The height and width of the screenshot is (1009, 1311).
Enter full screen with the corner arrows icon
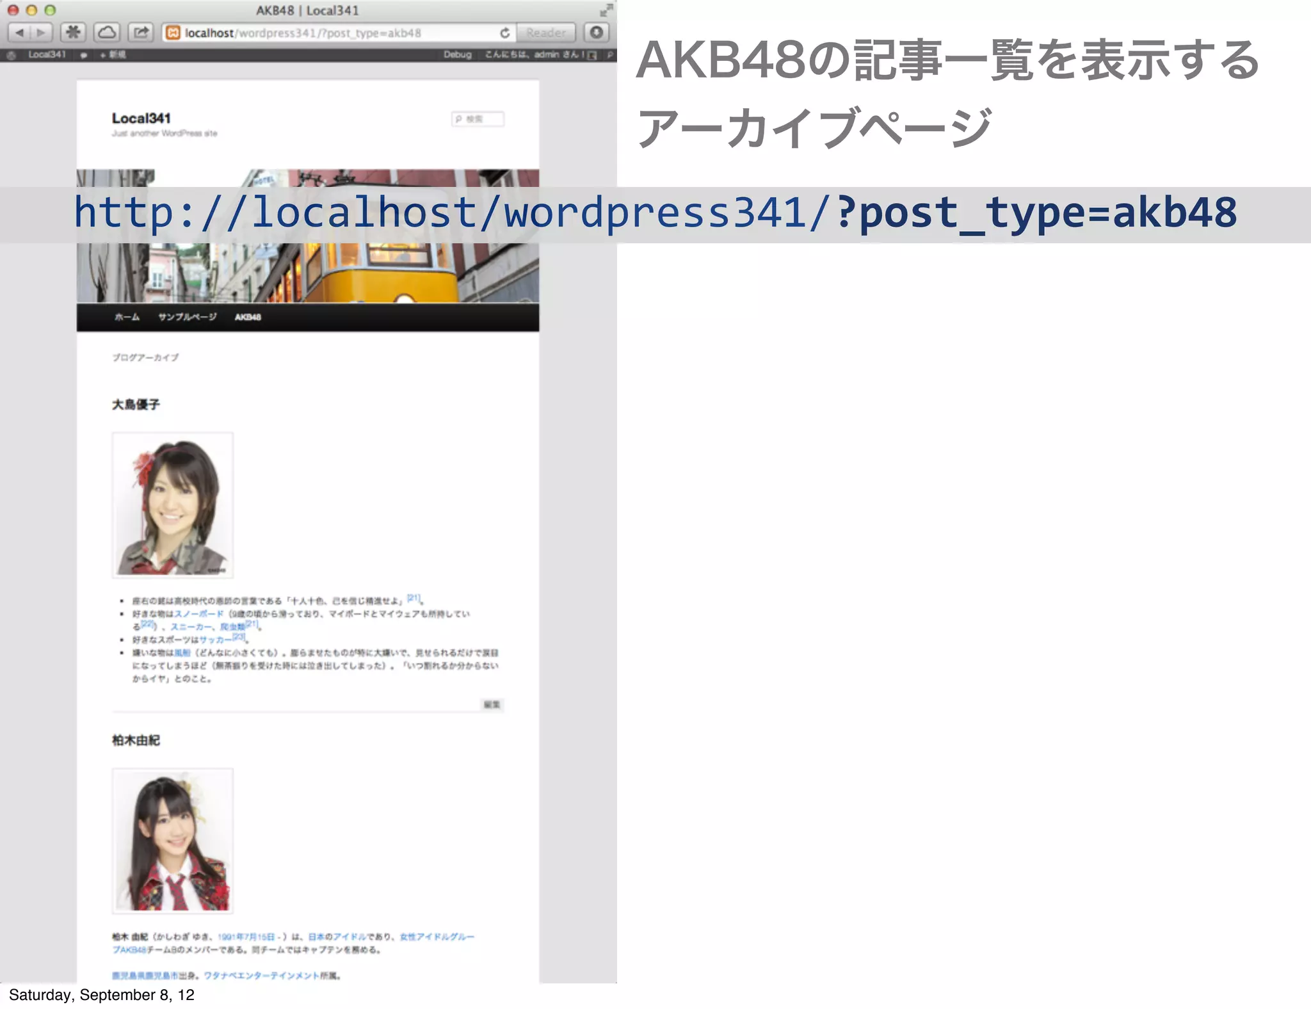tap(605, 10)
